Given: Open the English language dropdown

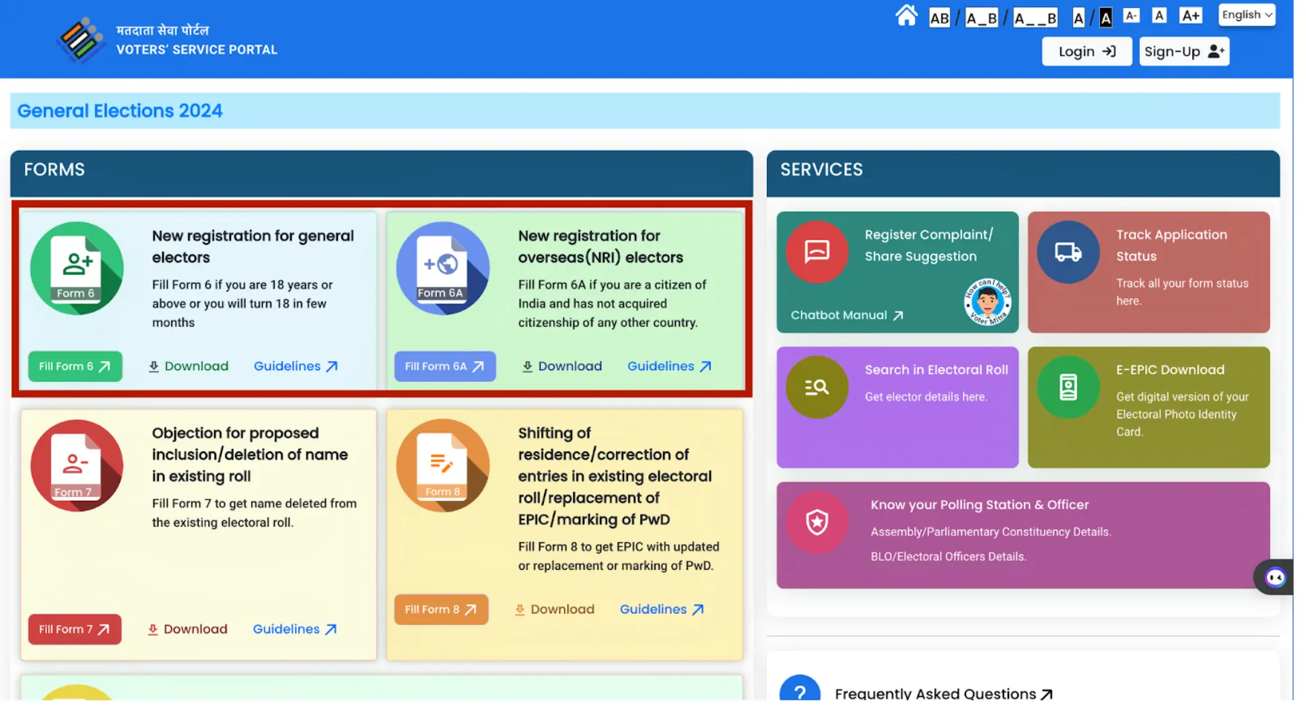Looking at the screenshot, I should 1247,15.
